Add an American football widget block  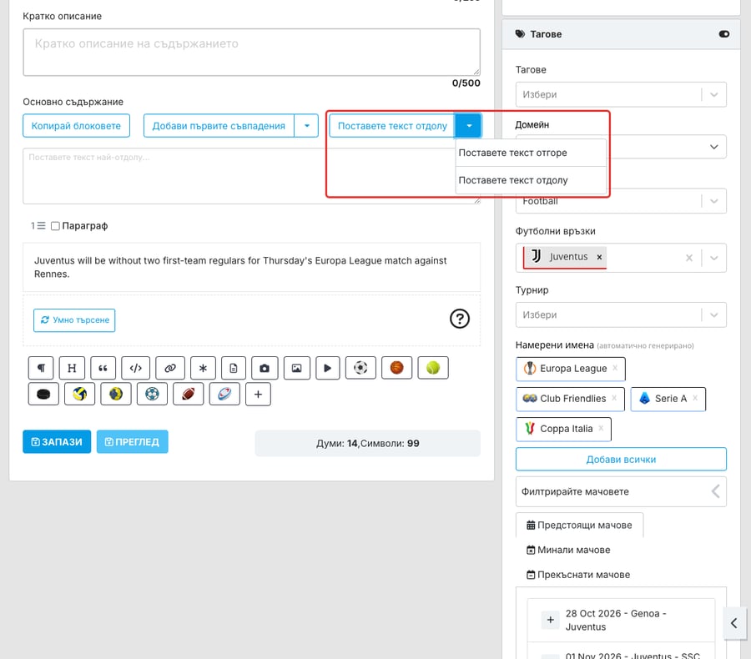[189, 395]
